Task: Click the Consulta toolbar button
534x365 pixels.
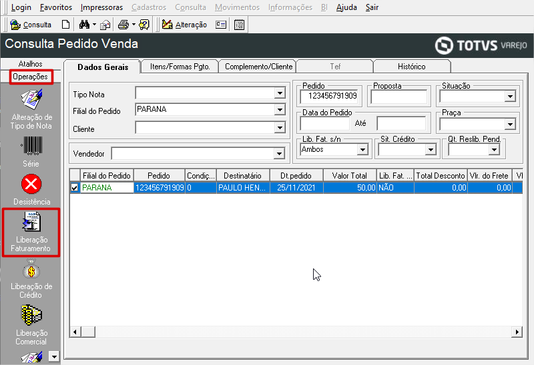Action: coord(31,25)
